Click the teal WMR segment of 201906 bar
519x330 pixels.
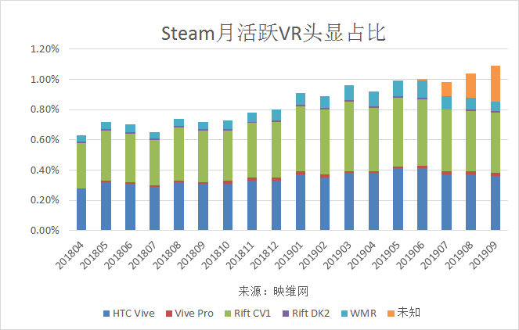coord(423,89)
